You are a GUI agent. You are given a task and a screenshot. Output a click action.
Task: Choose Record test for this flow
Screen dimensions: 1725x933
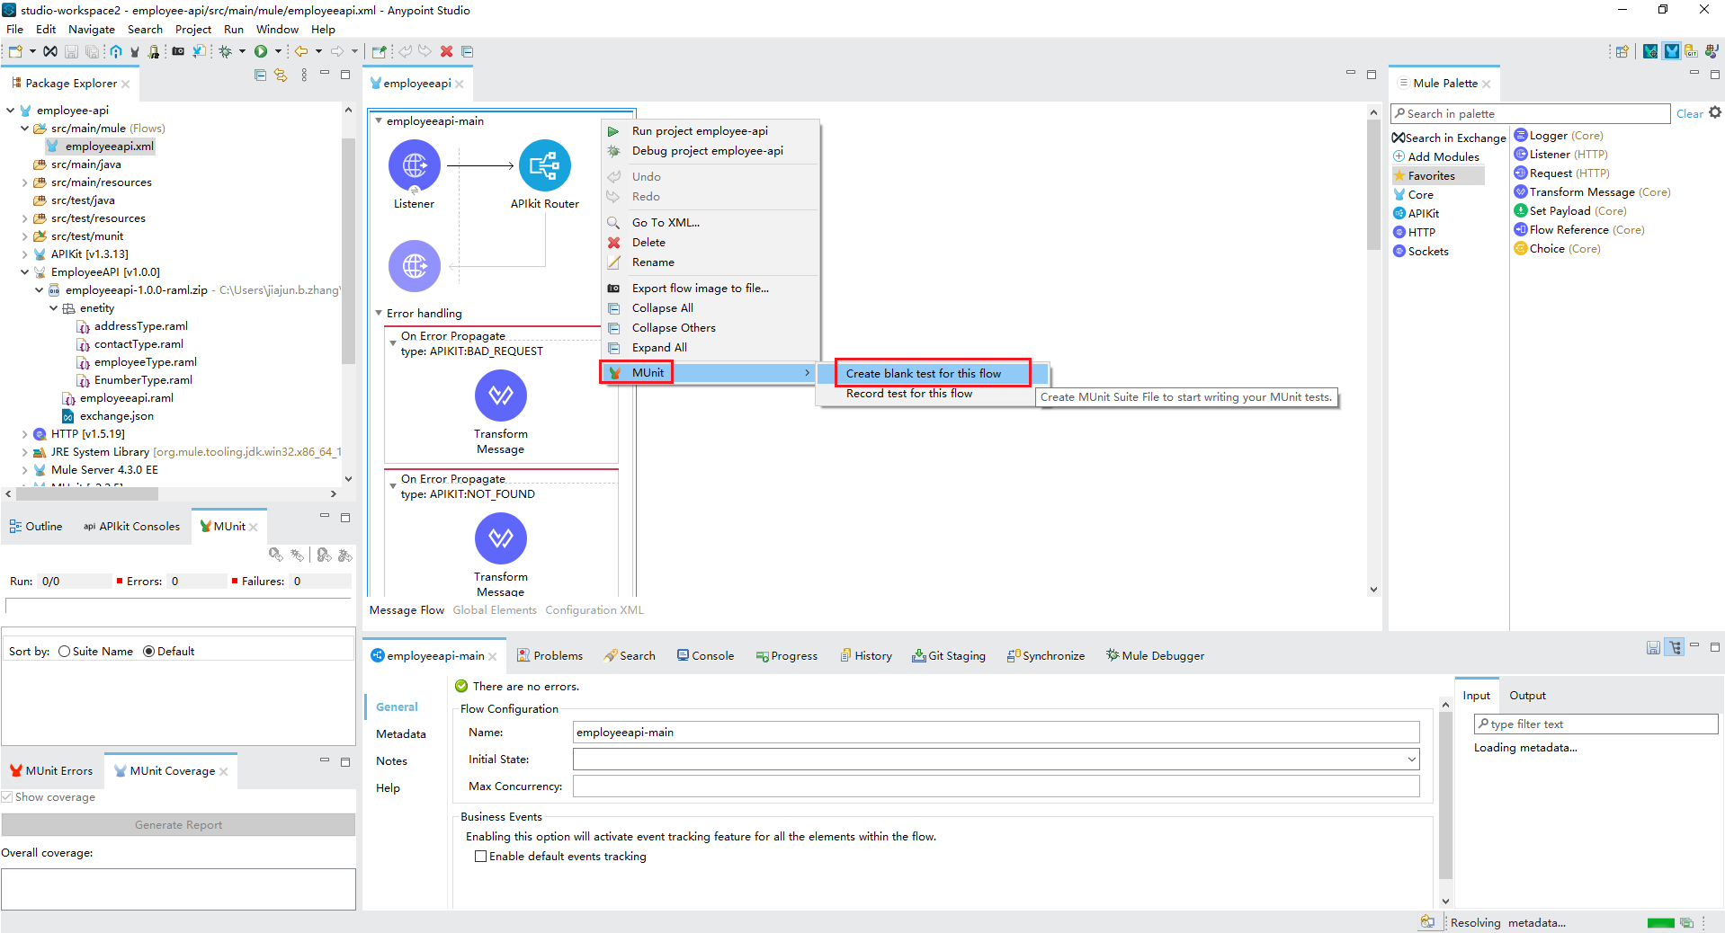[x=909, y=394]
